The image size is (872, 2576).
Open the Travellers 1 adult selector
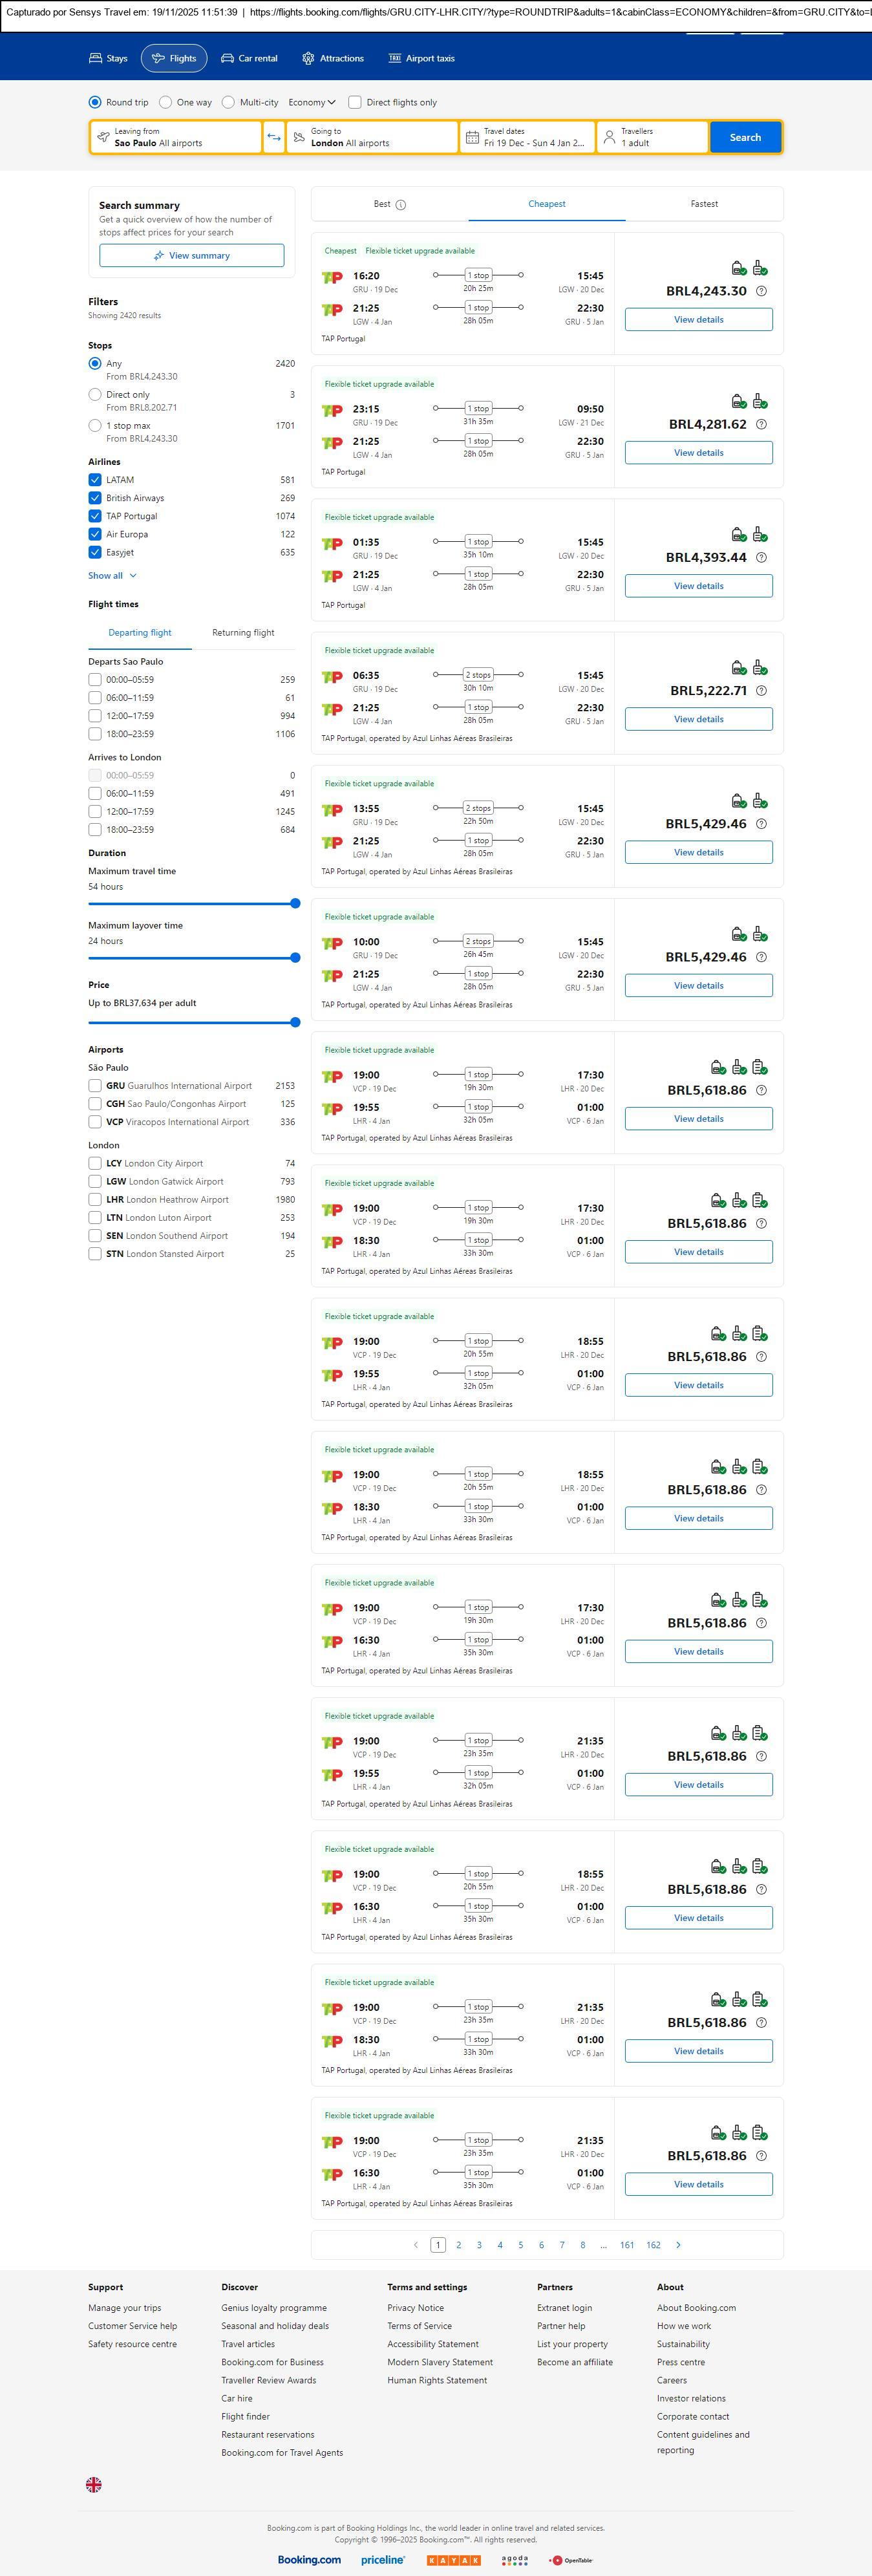coord(652,137)
